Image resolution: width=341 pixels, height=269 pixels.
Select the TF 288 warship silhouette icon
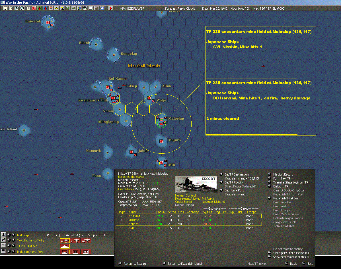click(x=65, y=246)
